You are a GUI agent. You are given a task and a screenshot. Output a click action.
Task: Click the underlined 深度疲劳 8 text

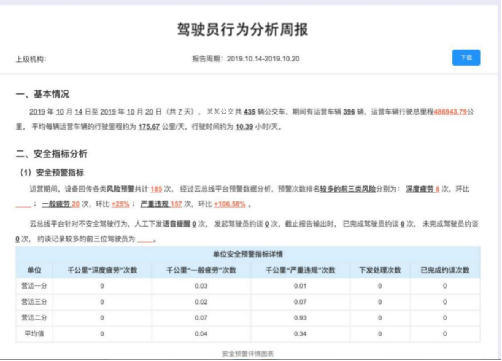tap(423, 189)
